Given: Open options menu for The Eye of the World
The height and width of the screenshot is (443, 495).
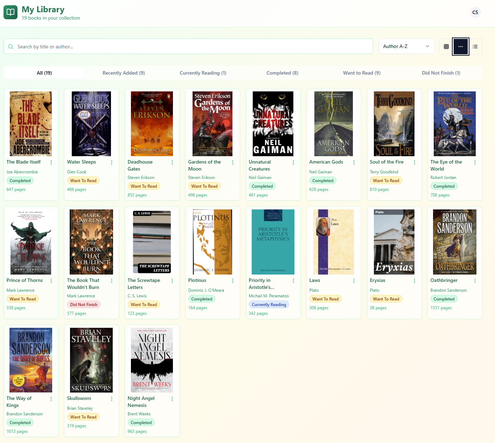Looking at the screenshot, I should (x=475, y=162).
